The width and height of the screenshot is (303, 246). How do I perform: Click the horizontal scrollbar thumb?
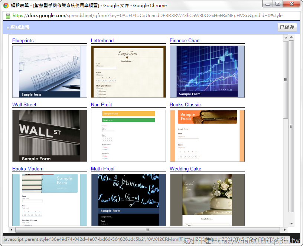[147, 230]
